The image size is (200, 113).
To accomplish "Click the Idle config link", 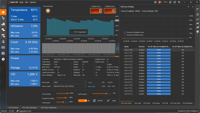I will pyautogui.click(x=91, y=86).
